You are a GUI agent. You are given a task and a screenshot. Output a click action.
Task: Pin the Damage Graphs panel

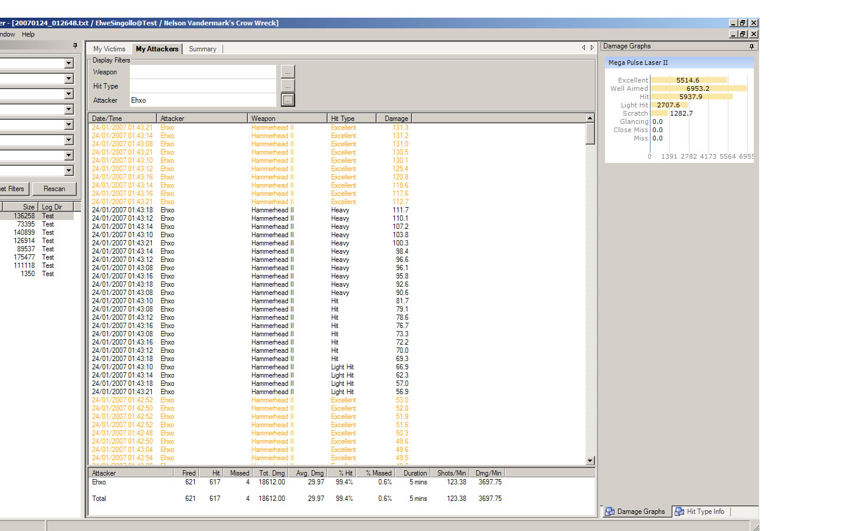751,47
